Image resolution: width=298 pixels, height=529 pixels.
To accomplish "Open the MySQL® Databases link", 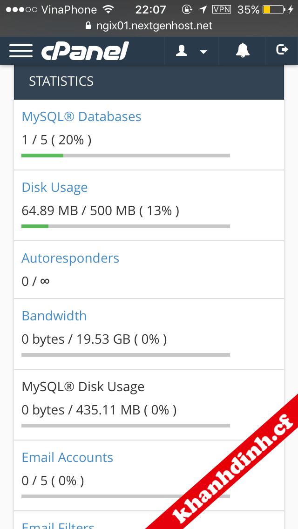I will 81,116.
